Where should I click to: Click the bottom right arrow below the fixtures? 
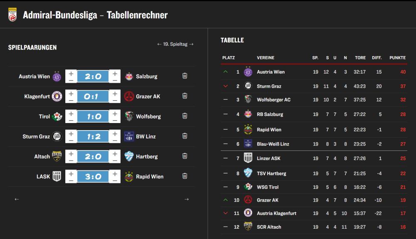tap(186, 199)
